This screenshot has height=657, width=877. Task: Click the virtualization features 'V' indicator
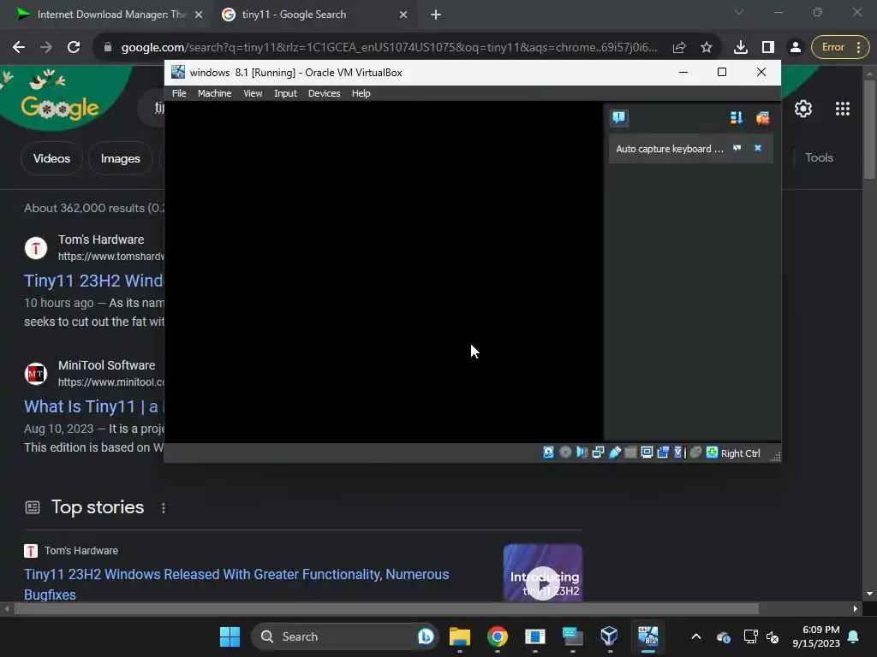pyautogui.click(x=679, y=453)
